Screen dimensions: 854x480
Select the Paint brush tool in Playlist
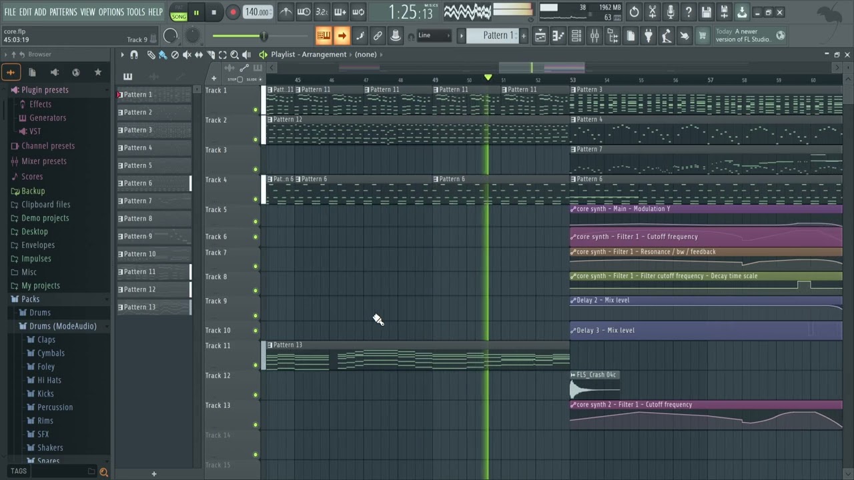point(163,55)
